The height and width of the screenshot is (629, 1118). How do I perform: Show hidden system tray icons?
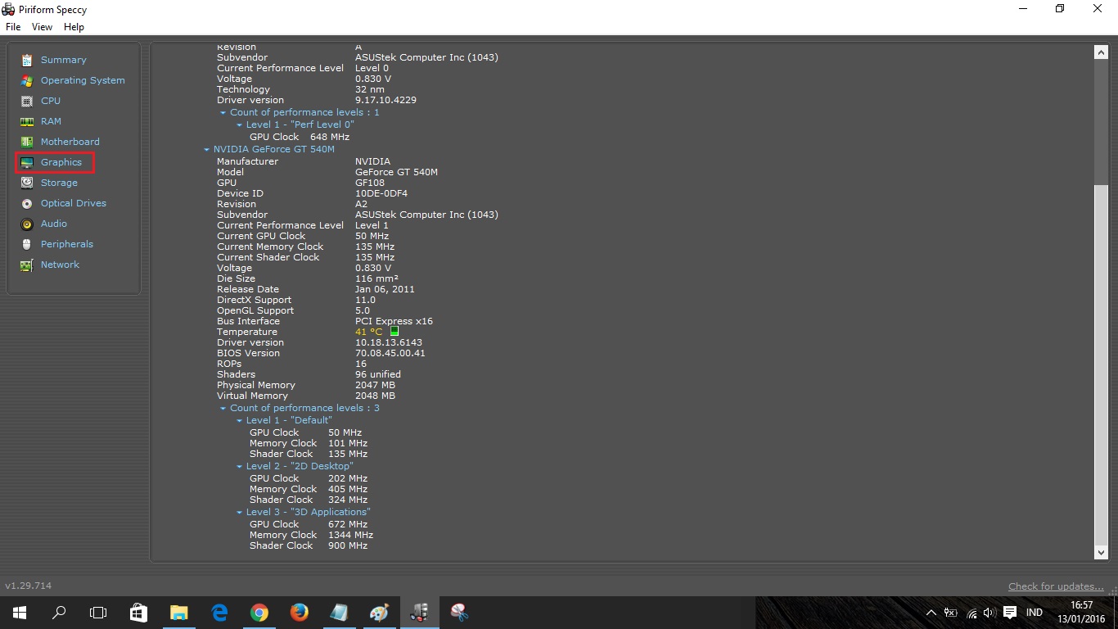pyautogui.click(x=931, y=613)
